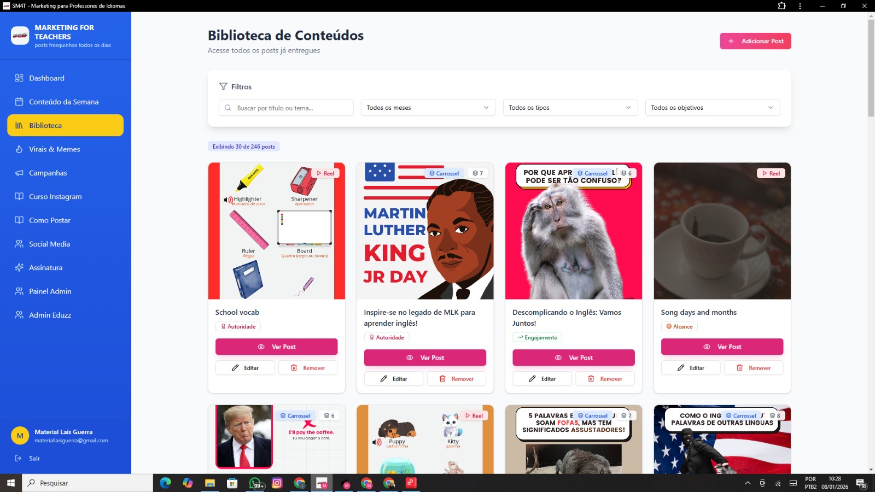Expand the Todos os meses dropdown

coord(428,108)
